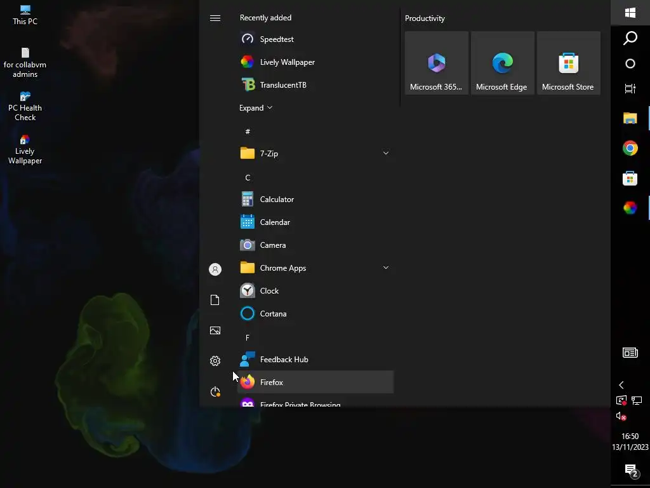Open taskbar Search magnifier
Screen dimensions: 650x488
[630, 37]
